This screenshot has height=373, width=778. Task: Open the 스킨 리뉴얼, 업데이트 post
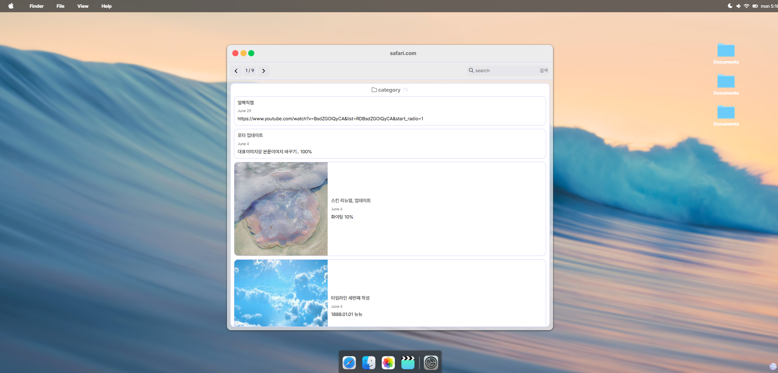tap(351, 201)
